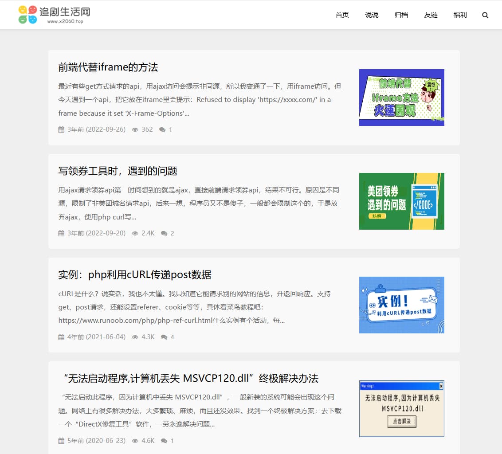Open the MSVCP120.dll solution article
Image resolution: width=502 pixels, height=454 pixels.
[x=191, y=378]
